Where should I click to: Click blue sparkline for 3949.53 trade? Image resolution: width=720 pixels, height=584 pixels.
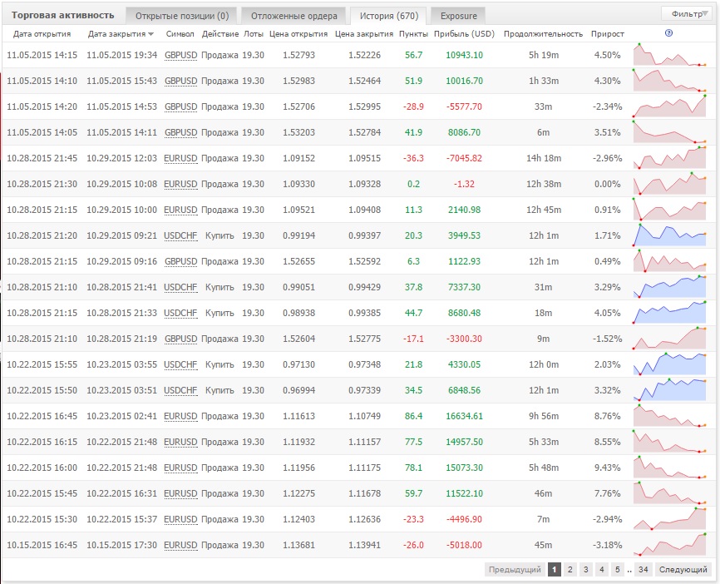(x=669, y=235)
